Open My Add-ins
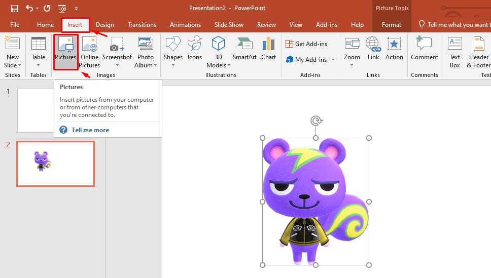The image size is (491, 278). 306,59
